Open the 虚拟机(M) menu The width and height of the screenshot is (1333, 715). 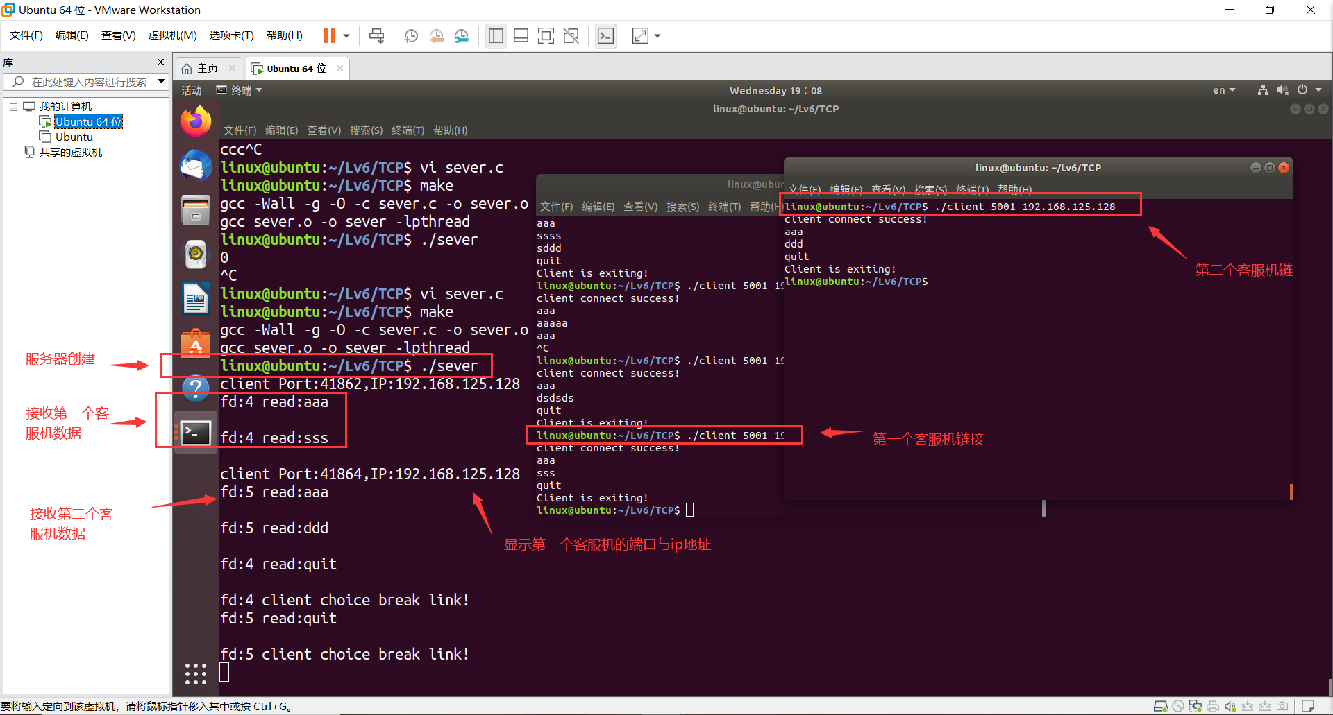pos(172,35)
